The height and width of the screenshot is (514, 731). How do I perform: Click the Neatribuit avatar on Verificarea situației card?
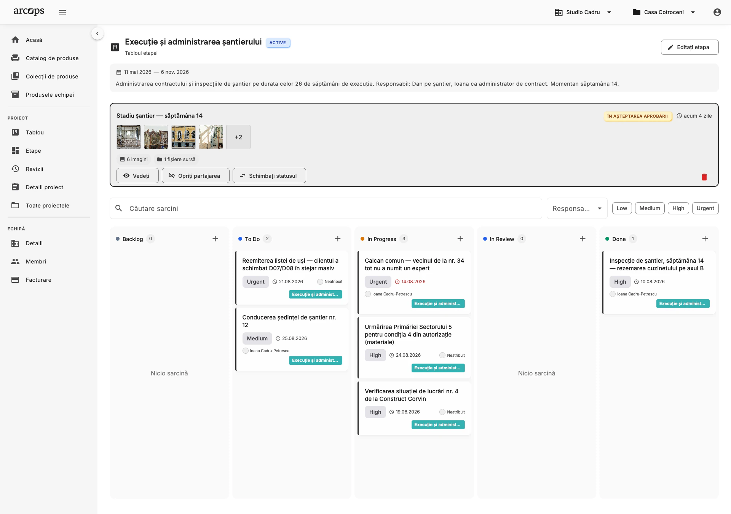(442, 412)
